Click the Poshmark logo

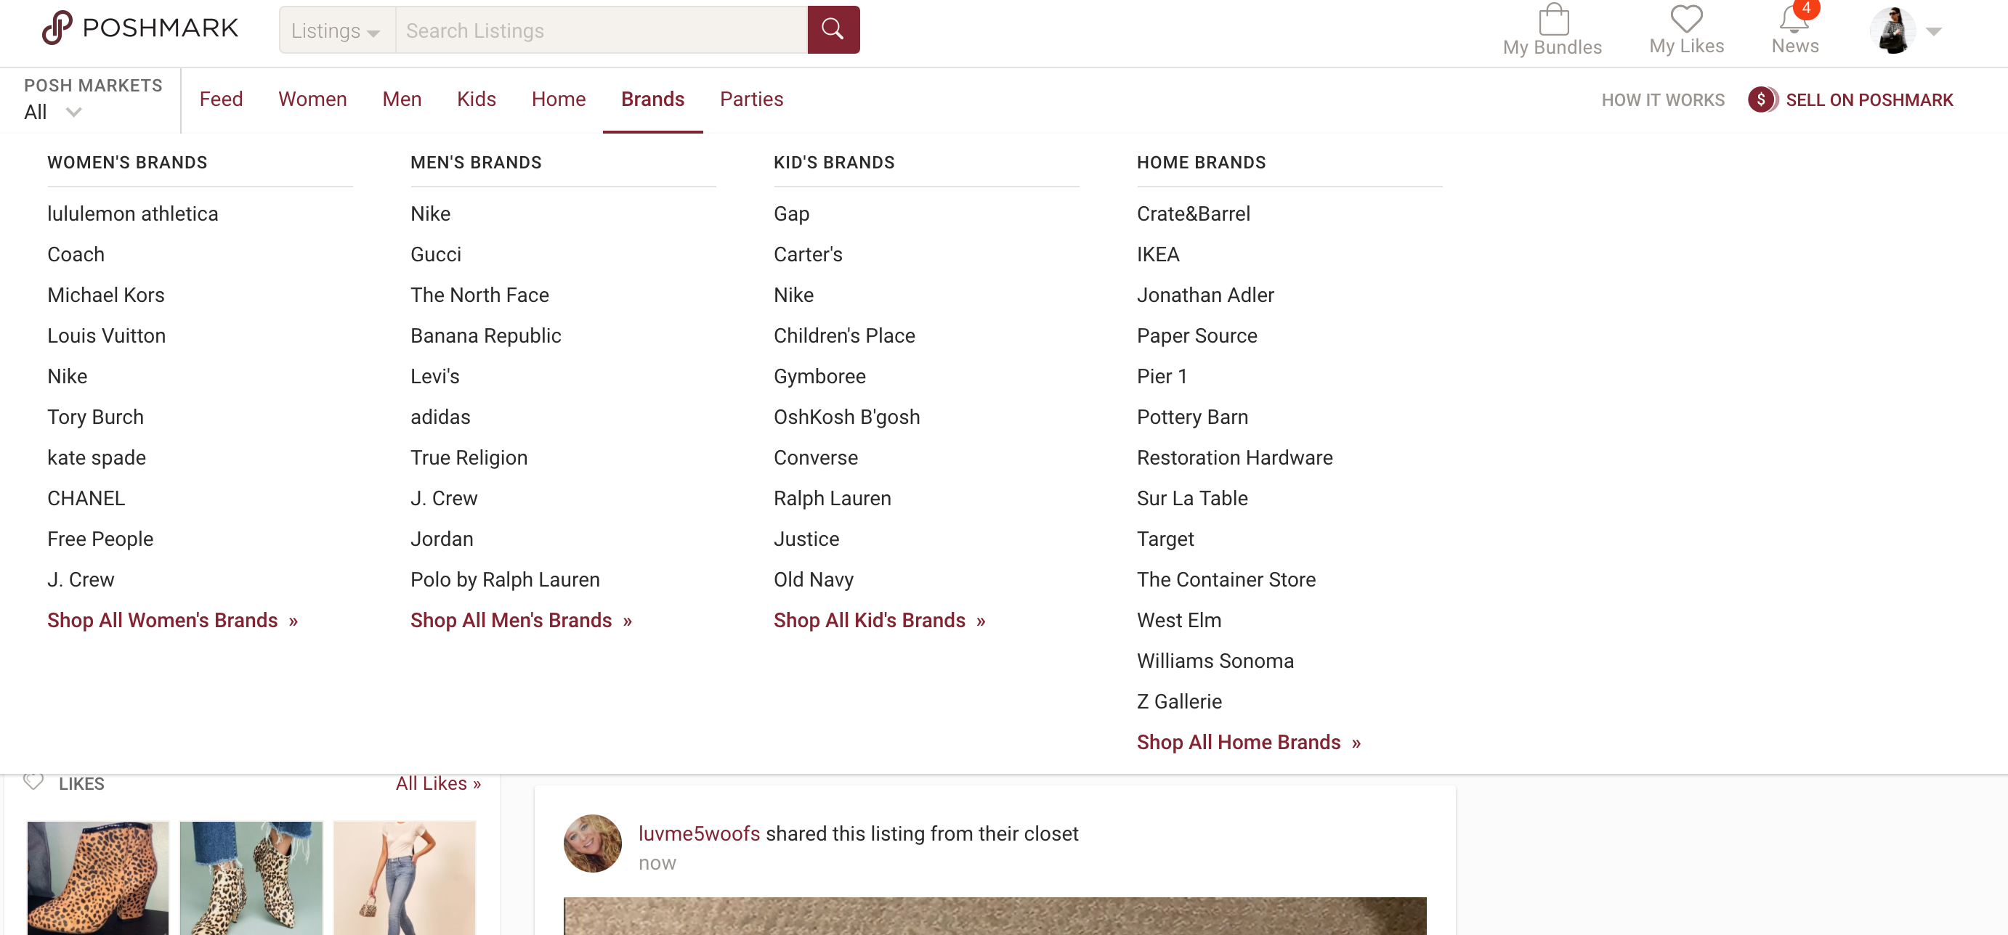139,28
